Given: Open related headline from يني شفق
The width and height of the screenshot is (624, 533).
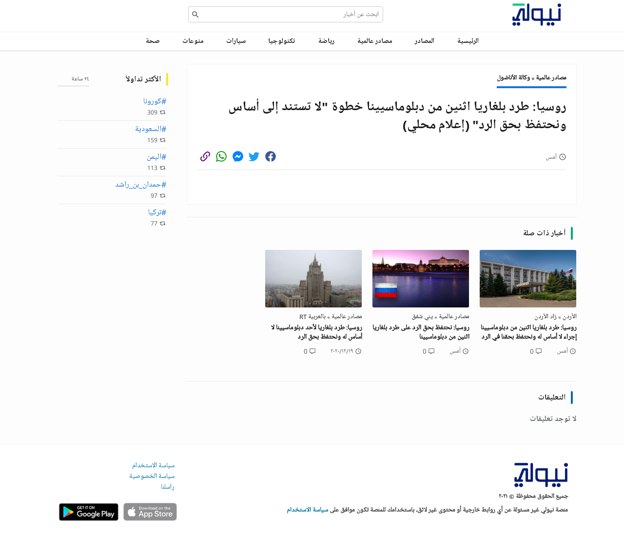Looking at the screenshot, I should [421, 332].
